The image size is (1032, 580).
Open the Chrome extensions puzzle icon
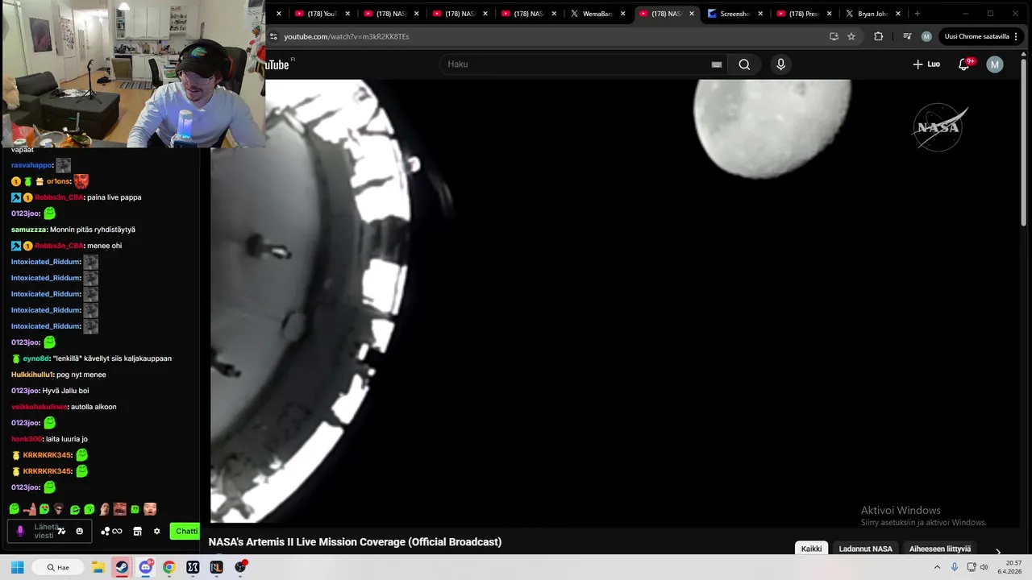coord(878,36)
